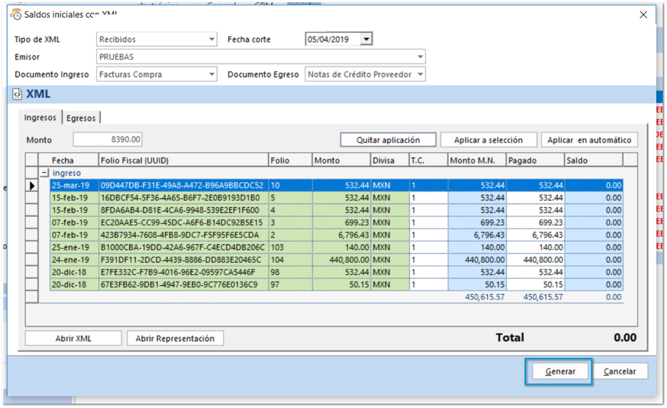The width and height of the screenshot is (667, 408).
Task: Expand the Documento Egreso dropdown
Action: 420,75
